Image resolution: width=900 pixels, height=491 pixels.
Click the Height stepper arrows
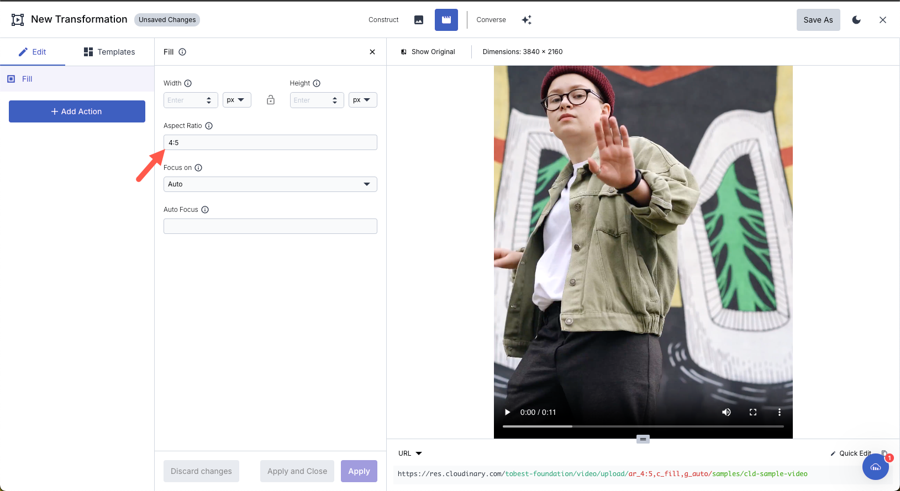tap(335, 100)
